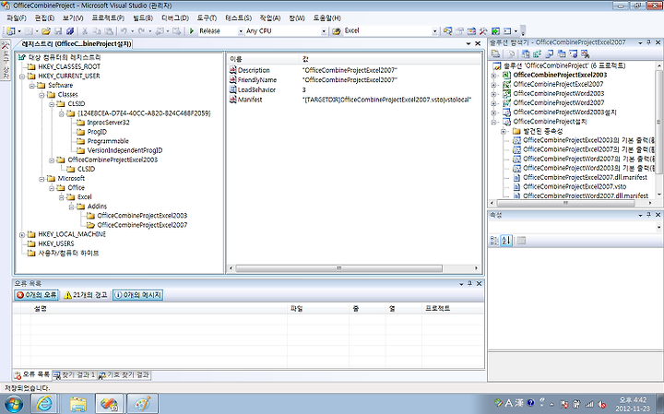Image resolution: width=664 pixels, height=414 pixels.
Task: Click the Undo toolbar icon
Action: coord(124,31)
